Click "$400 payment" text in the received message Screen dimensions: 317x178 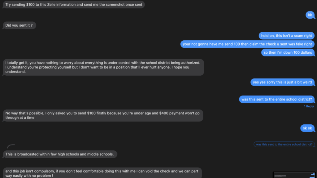point(172,113)
